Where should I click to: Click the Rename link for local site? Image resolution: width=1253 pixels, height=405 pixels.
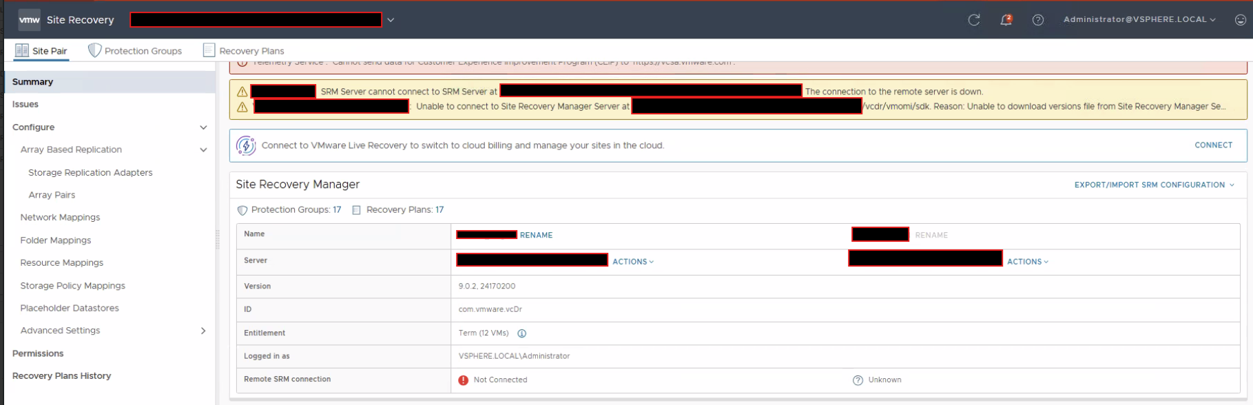click(x=536, y=235)
